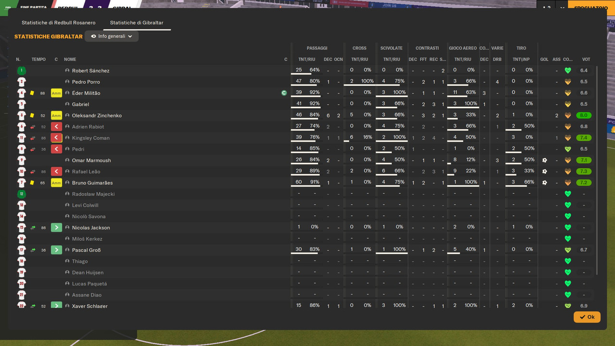The width and height of the screenshot is (615, 346).
Task: Confirm with the Ok button
Action: [x=587, y=317]
